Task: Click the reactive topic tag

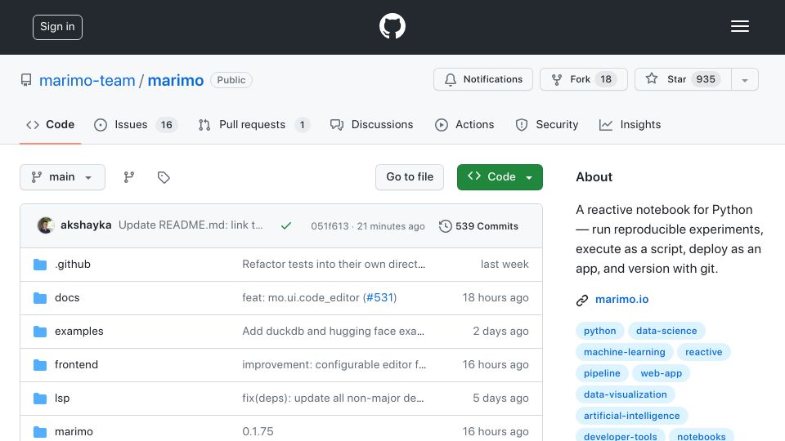Action: [704, 352]
